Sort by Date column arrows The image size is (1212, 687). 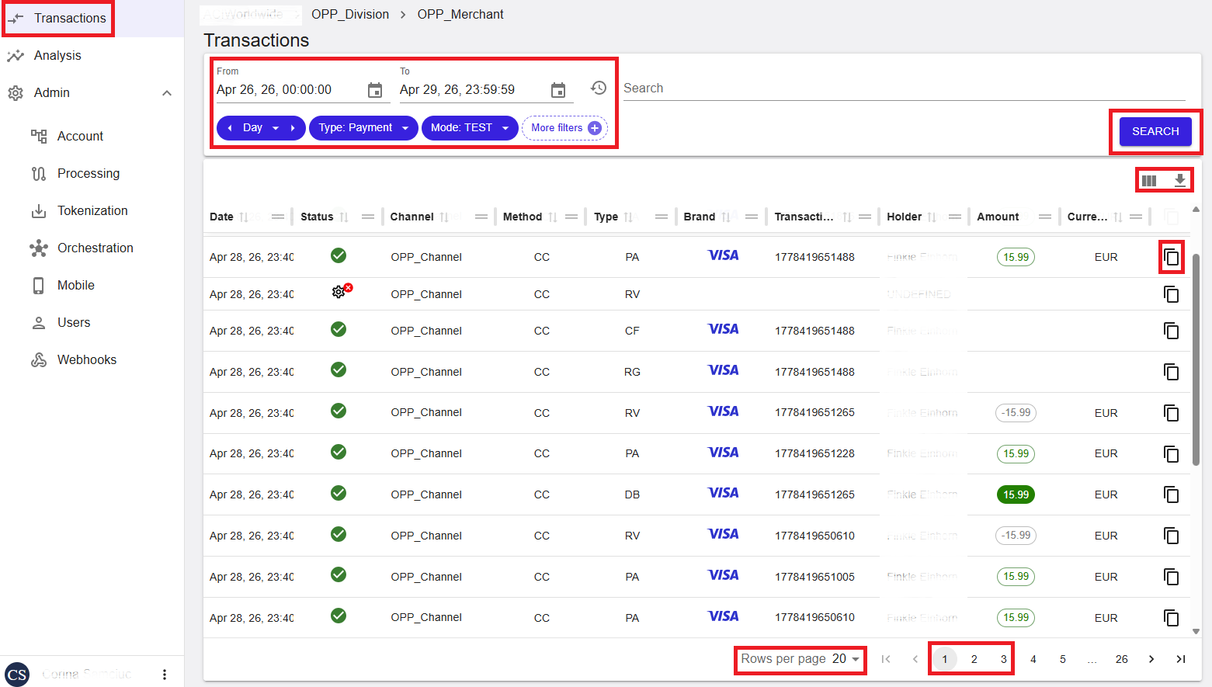click(244, 217)
